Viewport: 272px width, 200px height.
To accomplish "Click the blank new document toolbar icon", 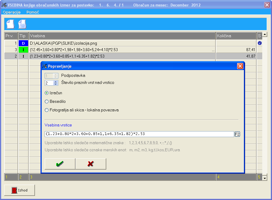I will click(10, 24).
